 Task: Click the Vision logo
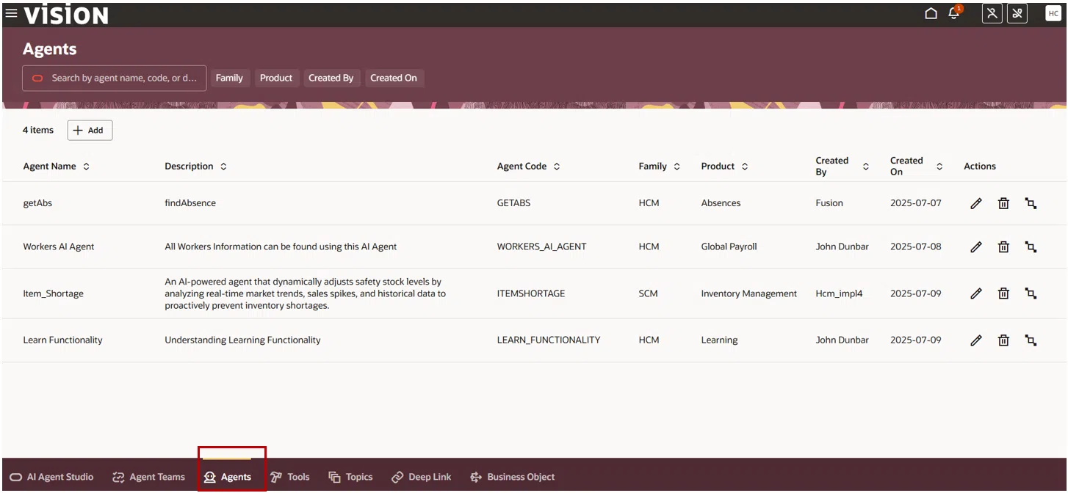(66, 15)
